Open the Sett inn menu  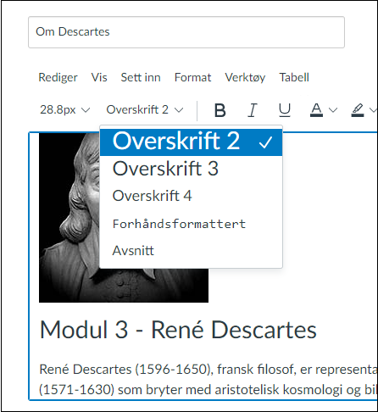pyautogui.click(x=141, y=77)
